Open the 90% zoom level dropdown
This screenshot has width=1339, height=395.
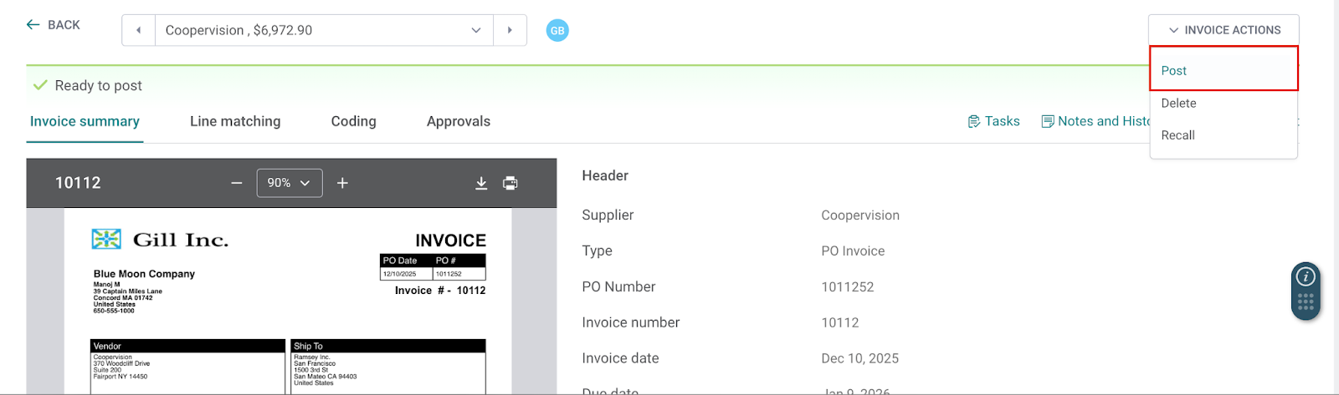289,183
